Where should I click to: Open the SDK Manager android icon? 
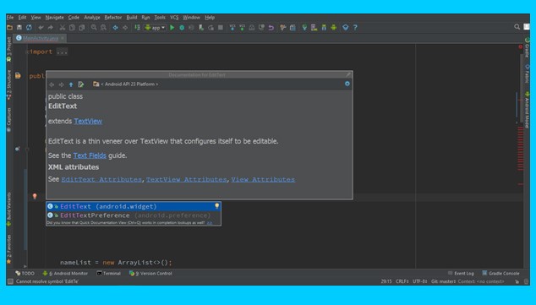click(324, 27)
